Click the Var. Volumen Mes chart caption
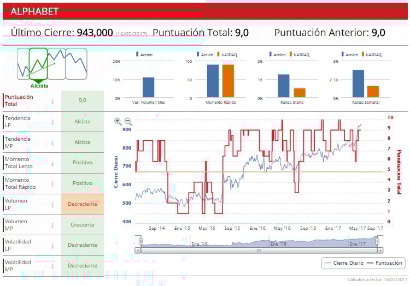The image size is (410, 286). point(149,102)
